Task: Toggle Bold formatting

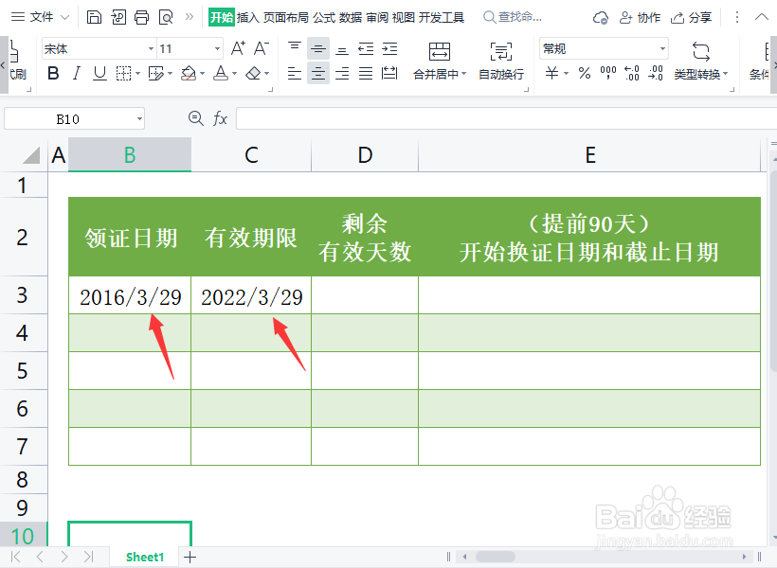Action: [x=53, y=73]
